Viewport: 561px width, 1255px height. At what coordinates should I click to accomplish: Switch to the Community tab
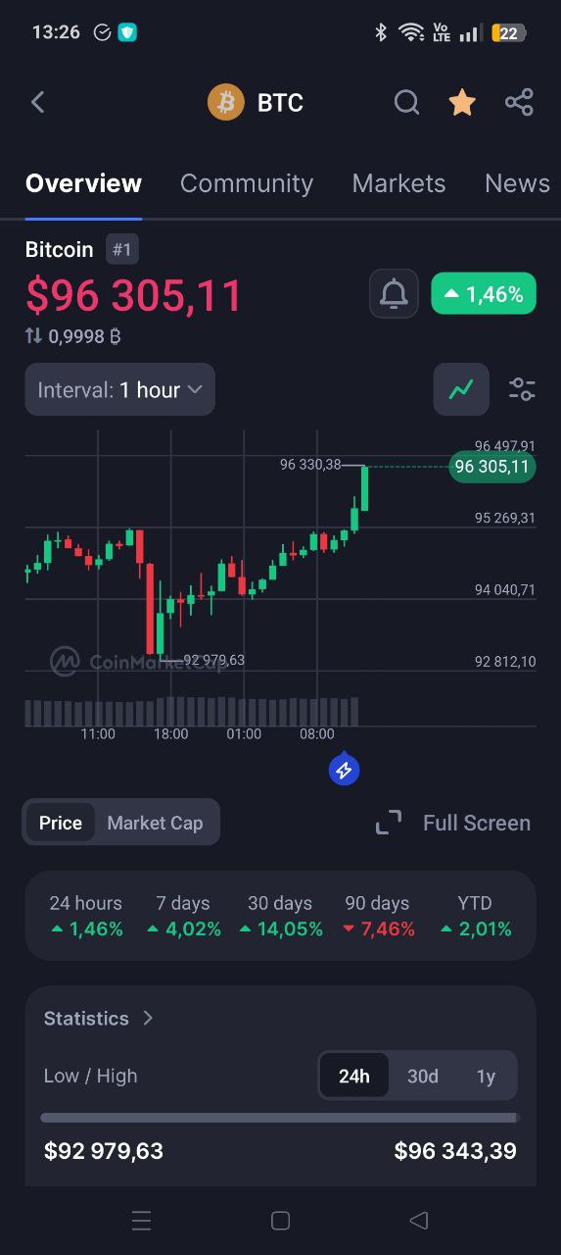[x=247, y=183]
